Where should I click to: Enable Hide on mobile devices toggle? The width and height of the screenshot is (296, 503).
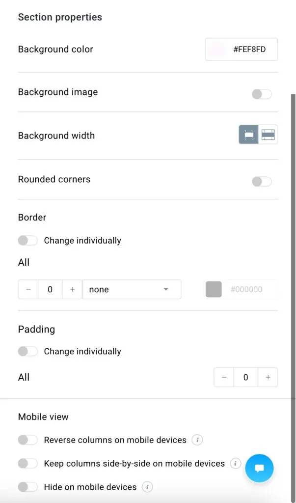[28, 487]
